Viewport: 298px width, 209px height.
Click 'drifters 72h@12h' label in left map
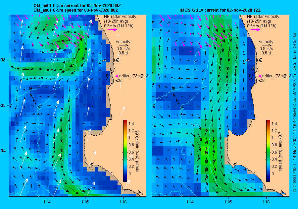click(x=135, y=76)
